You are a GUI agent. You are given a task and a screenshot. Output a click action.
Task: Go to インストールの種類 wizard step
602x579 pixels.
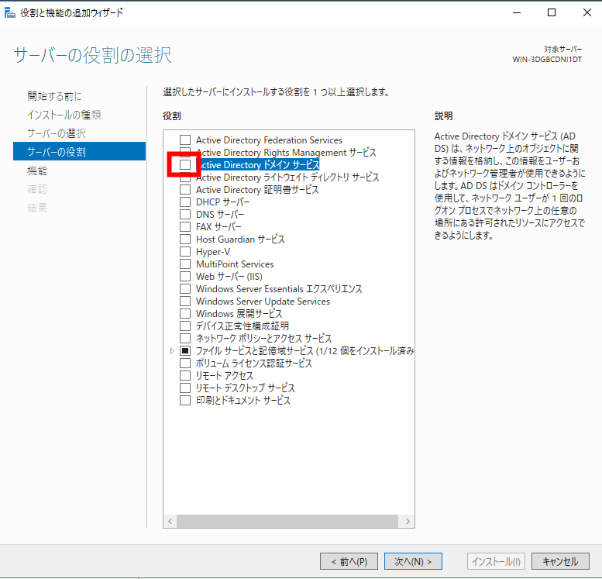coord(64,115)
